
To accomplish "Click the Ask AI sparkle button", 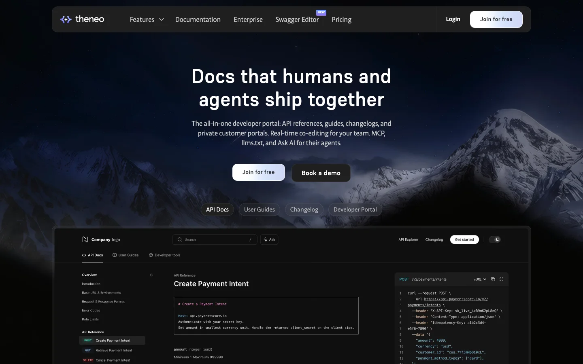I will pyautogui.click(x=269, y=239).
